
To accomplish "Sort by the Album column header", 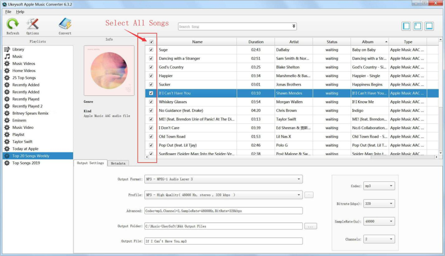I will (370, 41).
